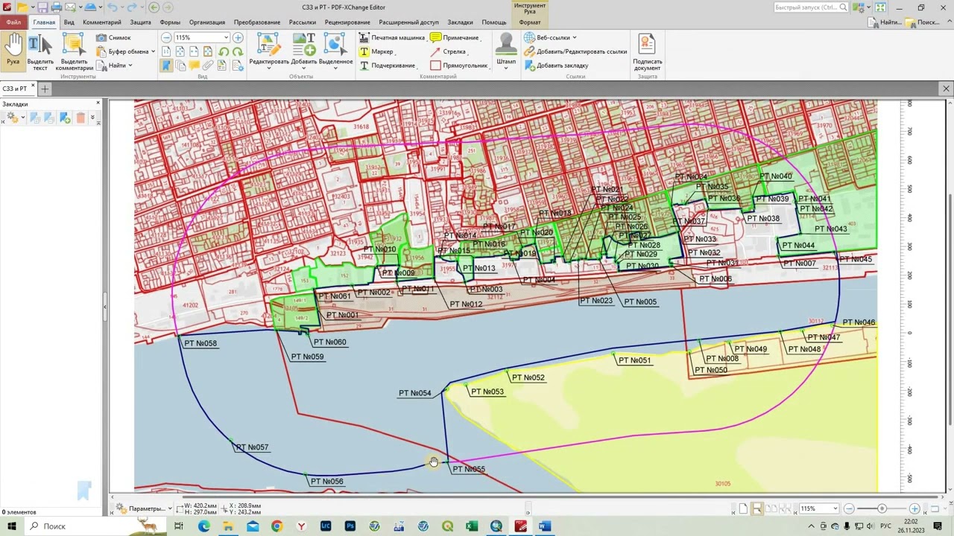Rotate view clockwise
The height and width of the screenshot is (536, 954).
coord(237,51)
